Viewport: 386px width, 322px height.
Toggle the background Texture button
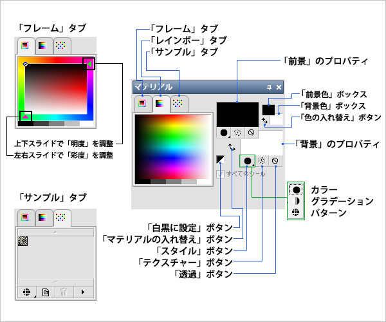[x=262, y=161]
